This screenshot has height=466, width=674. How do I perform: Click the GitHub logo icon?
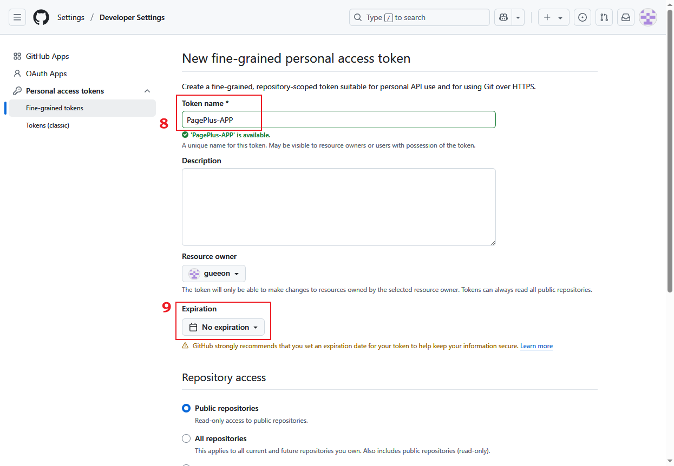pos(41,17)
